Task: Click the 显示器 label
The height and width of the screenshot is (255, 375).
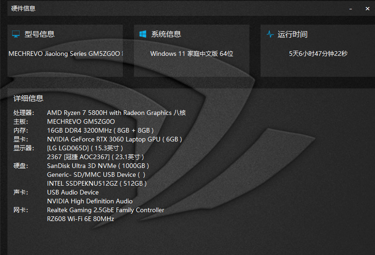Action: [24, 148]
